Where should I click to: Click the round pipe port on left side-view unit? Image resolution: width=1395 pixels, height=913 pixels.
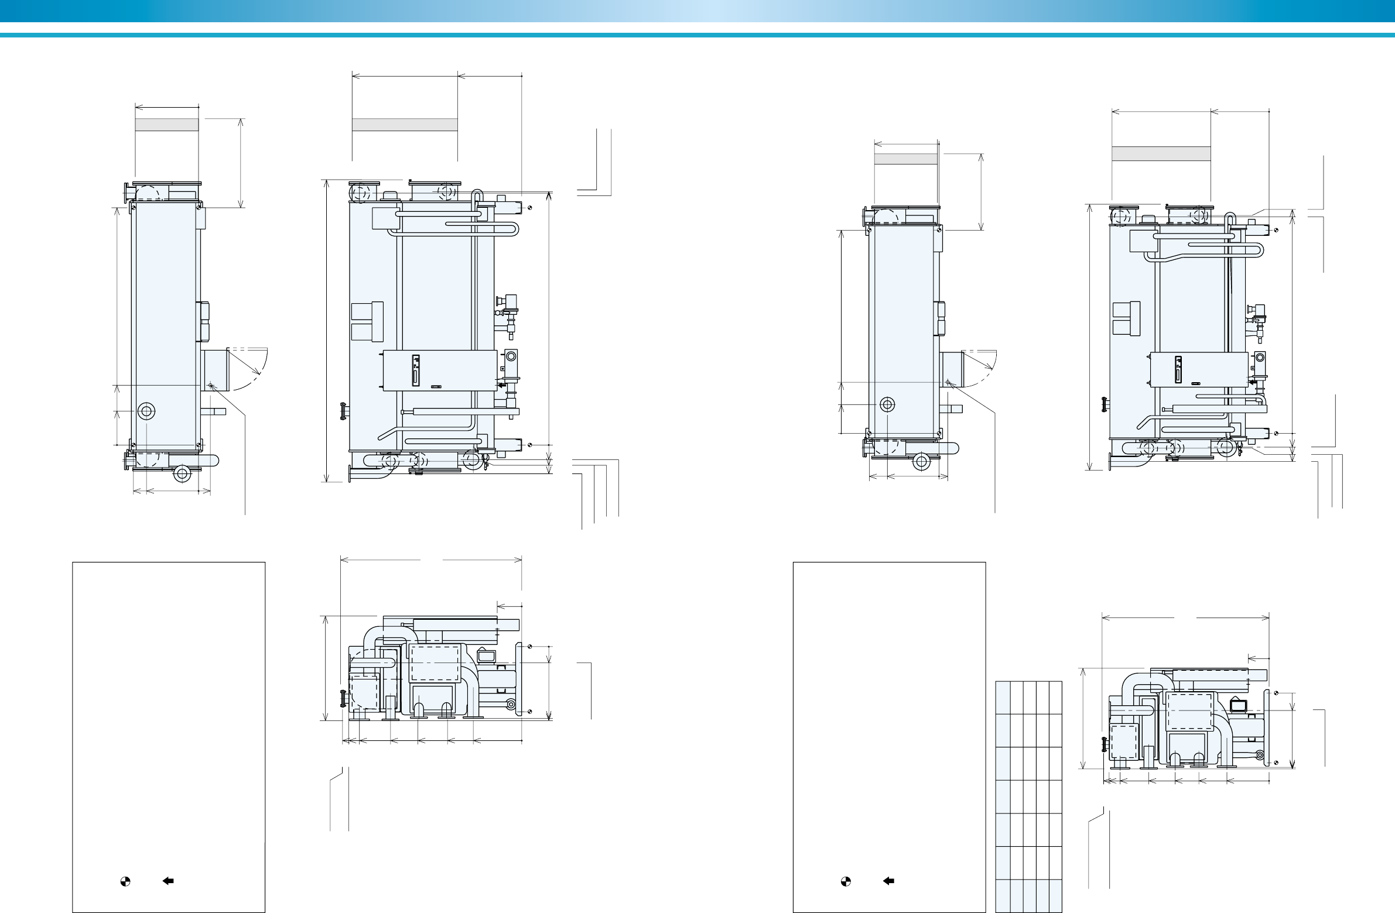pos(146,411)
